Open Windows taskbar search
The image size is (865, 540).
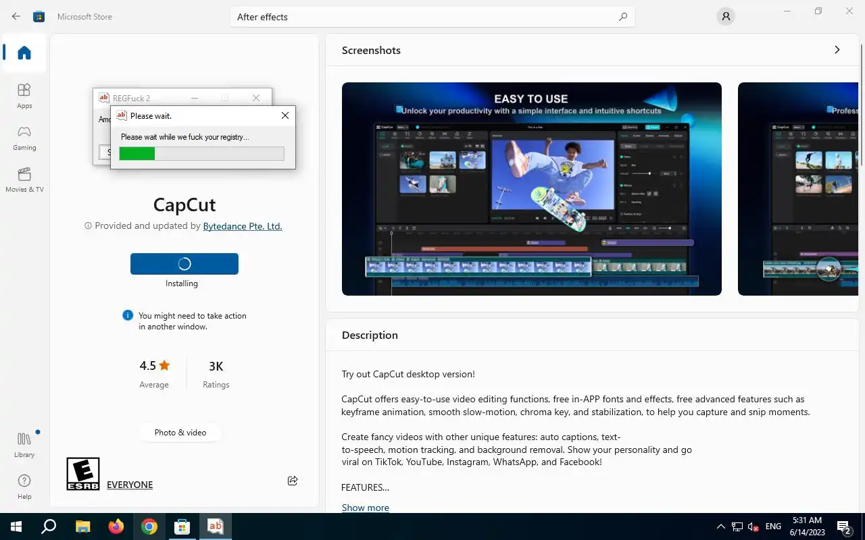[49, 526]
